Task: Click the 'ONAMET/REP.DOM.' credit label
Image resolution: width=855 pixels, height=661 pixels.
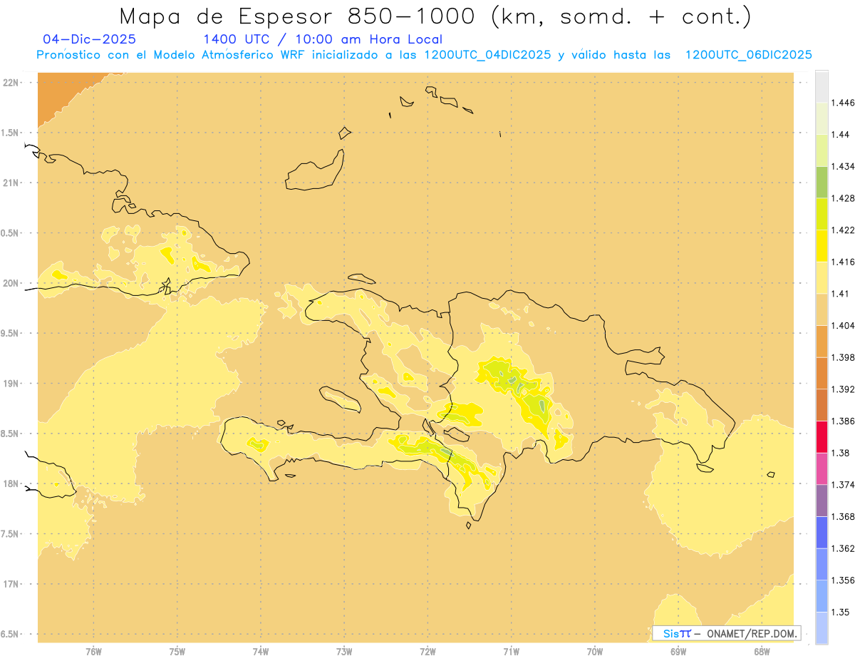Action: (x=751, y=633)
